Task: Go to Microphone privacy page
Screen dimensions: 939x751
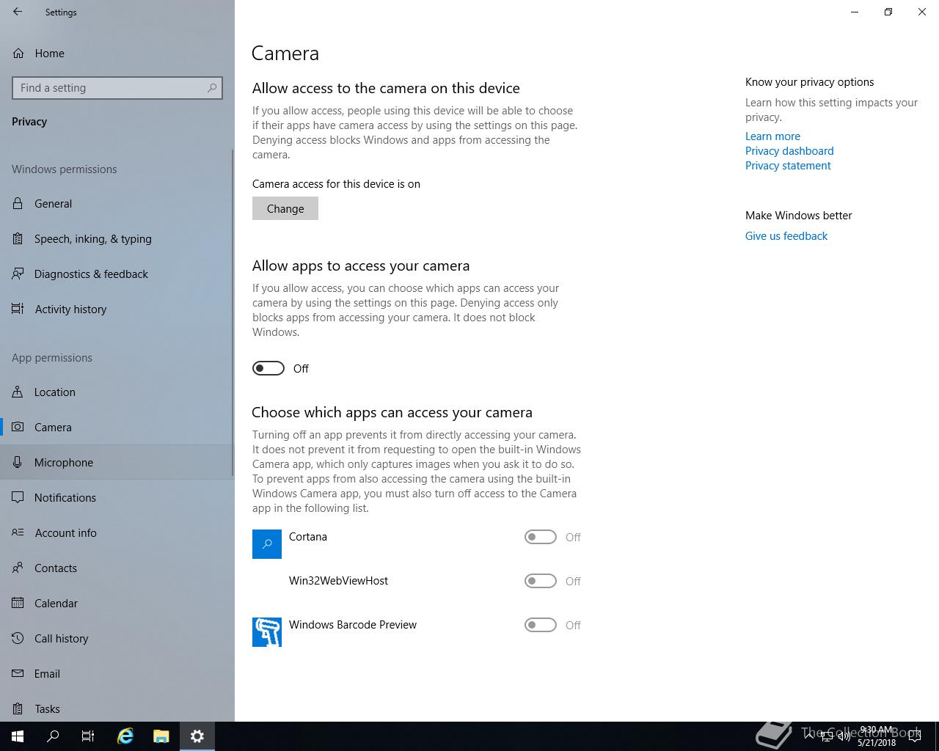Action: [x=117, y=462]
